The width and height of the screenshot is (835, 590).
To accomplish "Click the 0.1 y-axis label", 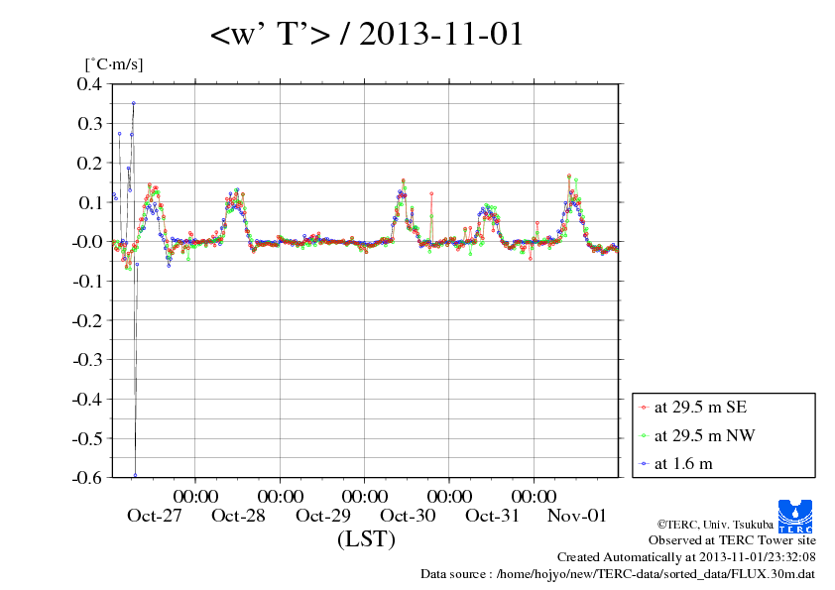I will click(89, 202).
